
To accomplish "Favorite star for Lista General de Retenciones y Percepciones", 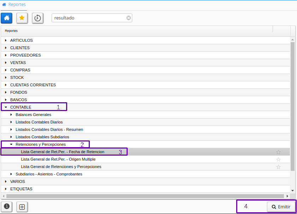I will click(x=278, y=167).
